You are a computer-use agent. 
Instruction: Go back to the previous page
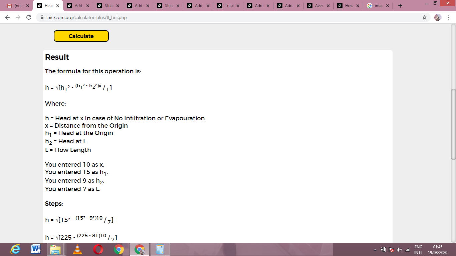pos(8,17)
